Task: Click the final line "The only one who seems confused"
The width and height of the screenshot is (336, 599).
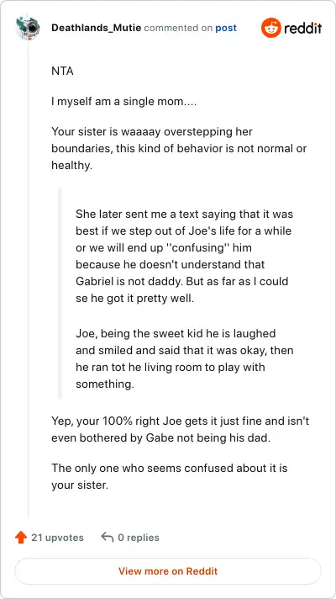Action: [170, 476]
